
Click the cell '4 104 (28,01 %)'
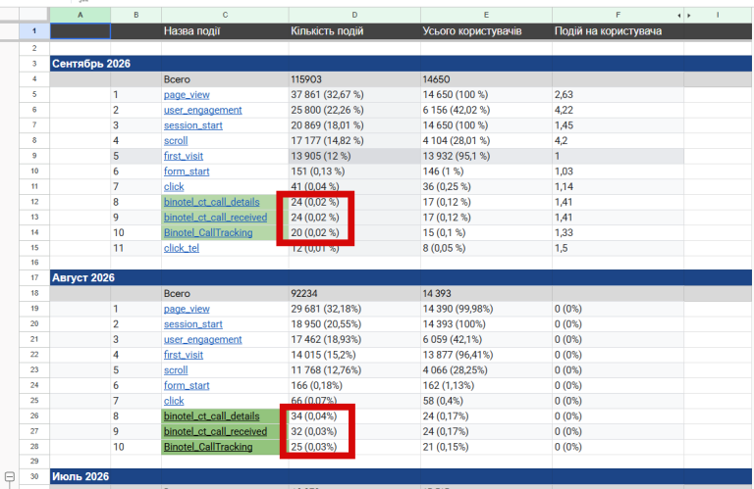click(486, 140)
